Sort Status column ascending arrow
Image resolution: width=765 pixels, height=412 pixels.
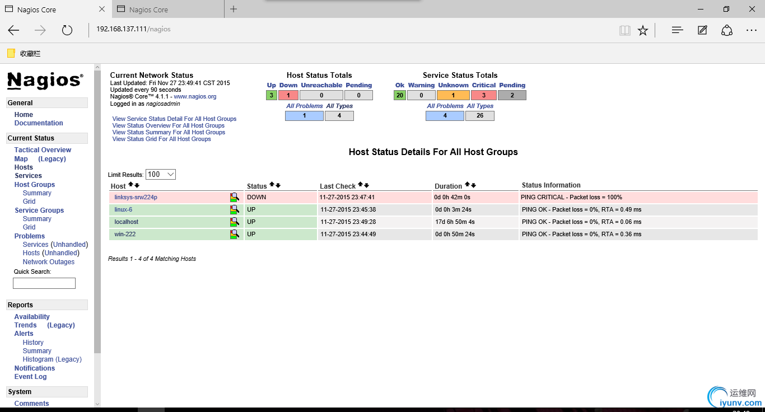coord(272,185)
